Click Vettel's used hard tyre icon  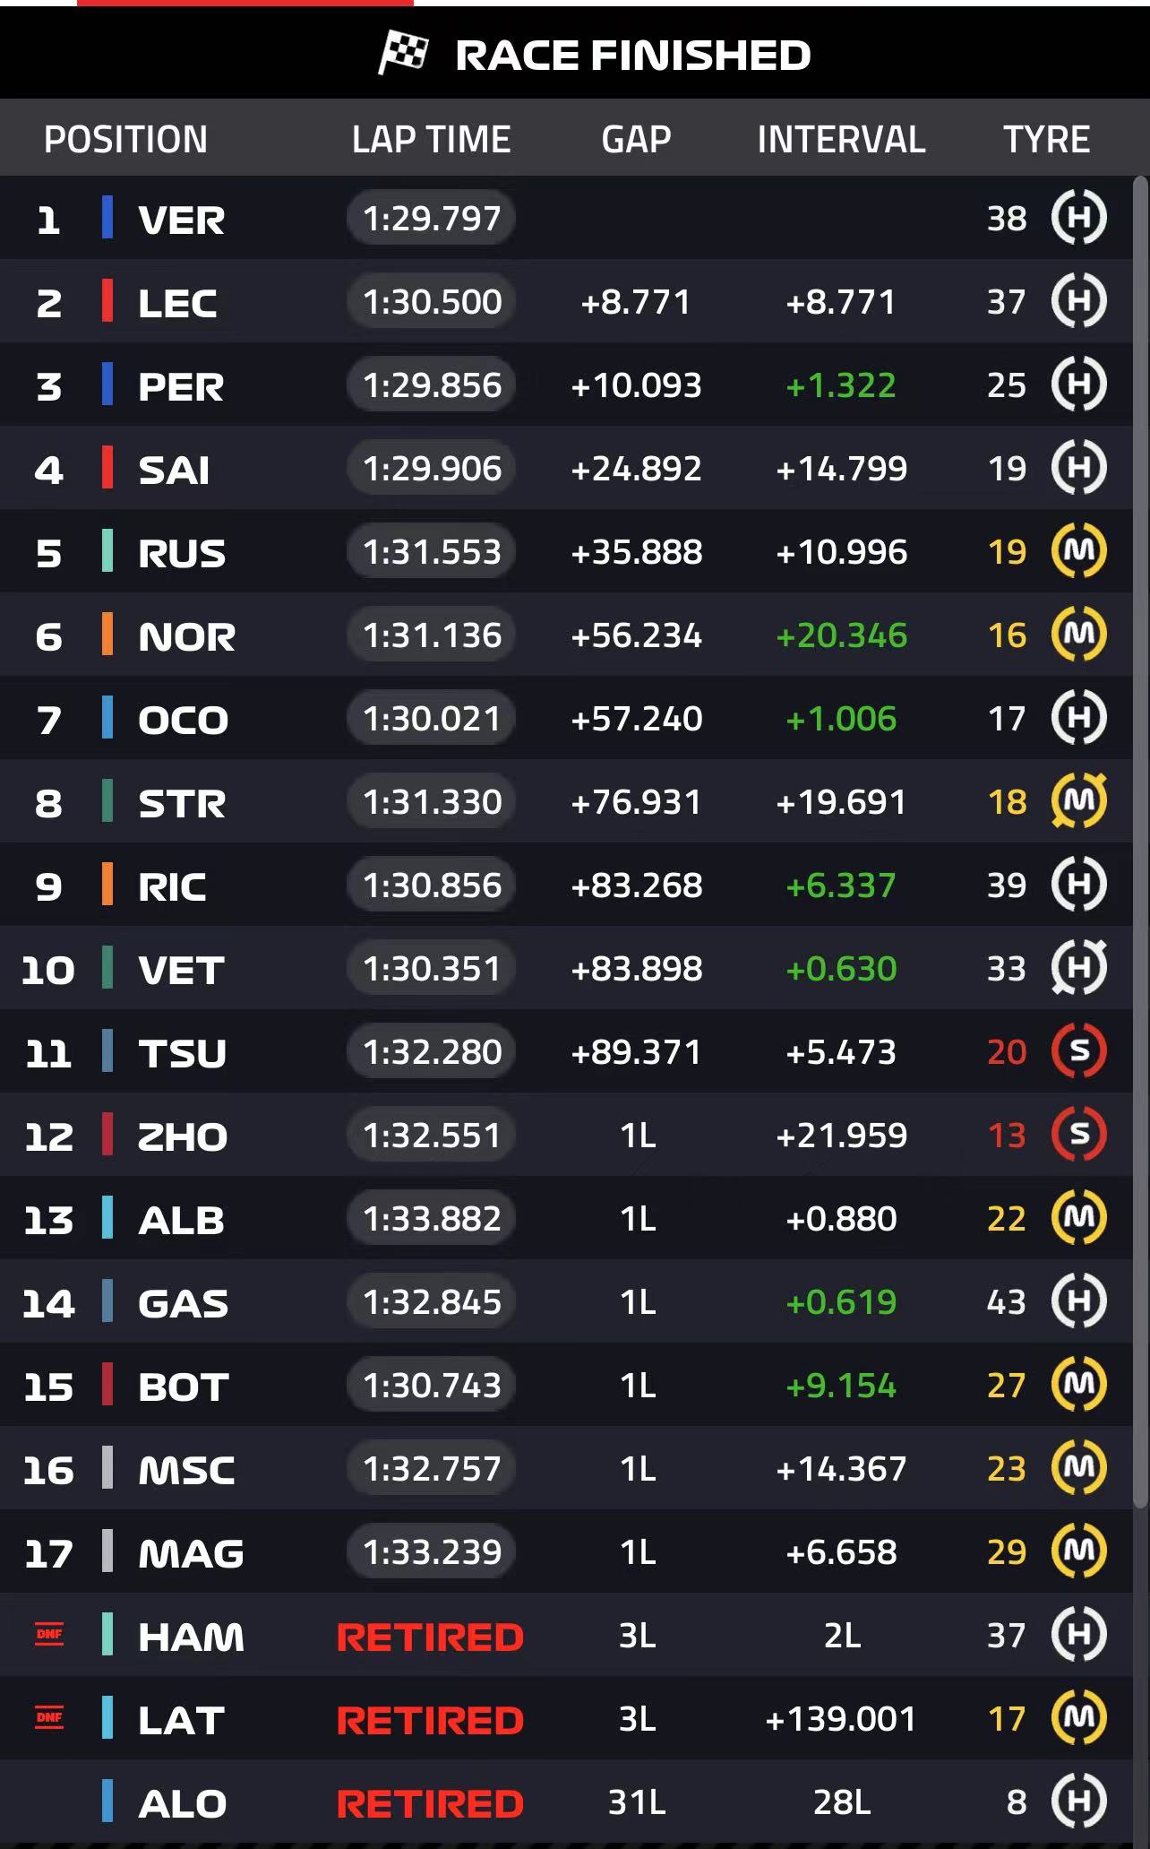coord(1078,968)
